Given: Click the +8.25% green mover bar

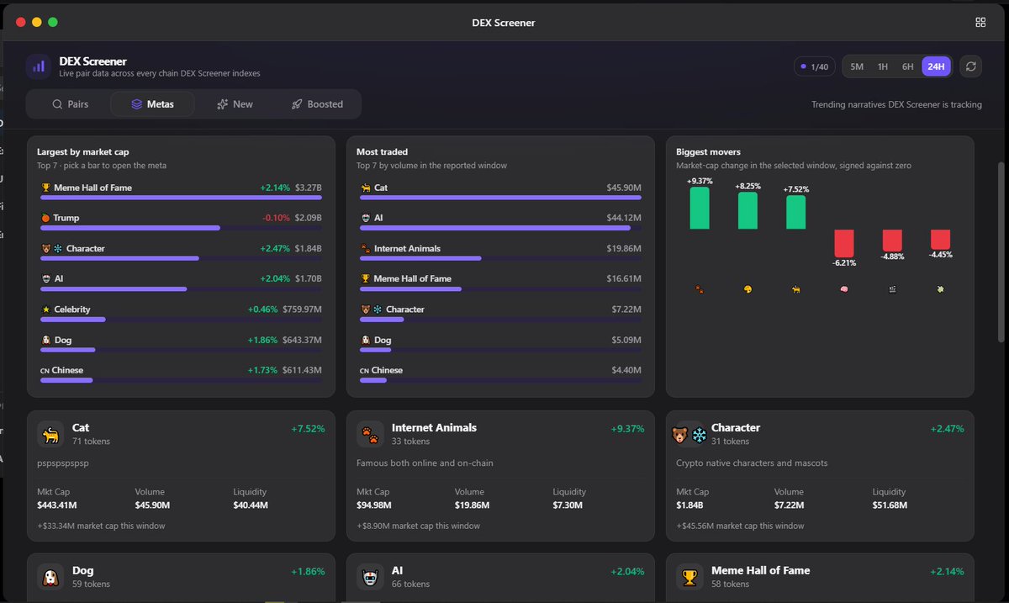Looking at the screenshot, I should (x=748, y=210).
